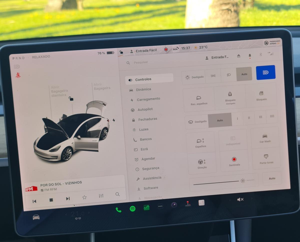300x242 pixels.
Task: Tap the HomeLink garage icon
Action: pyautogui.click(x=239, y=56)
